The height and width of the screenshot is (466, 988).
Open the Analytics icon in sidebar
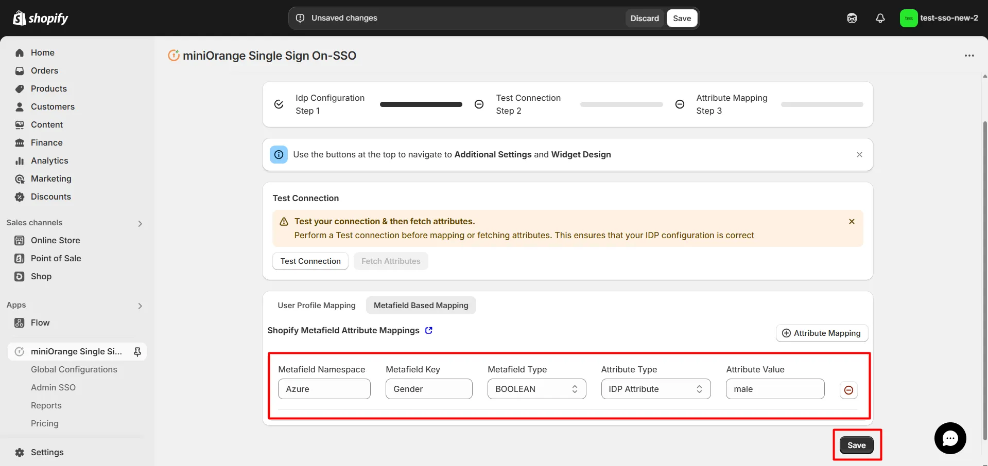[20, 160]
